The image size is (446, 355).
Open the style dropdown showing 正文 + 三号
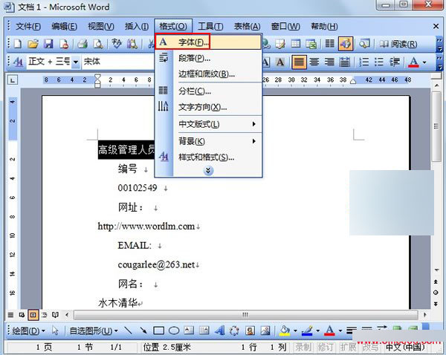click(x=76, y=62)
